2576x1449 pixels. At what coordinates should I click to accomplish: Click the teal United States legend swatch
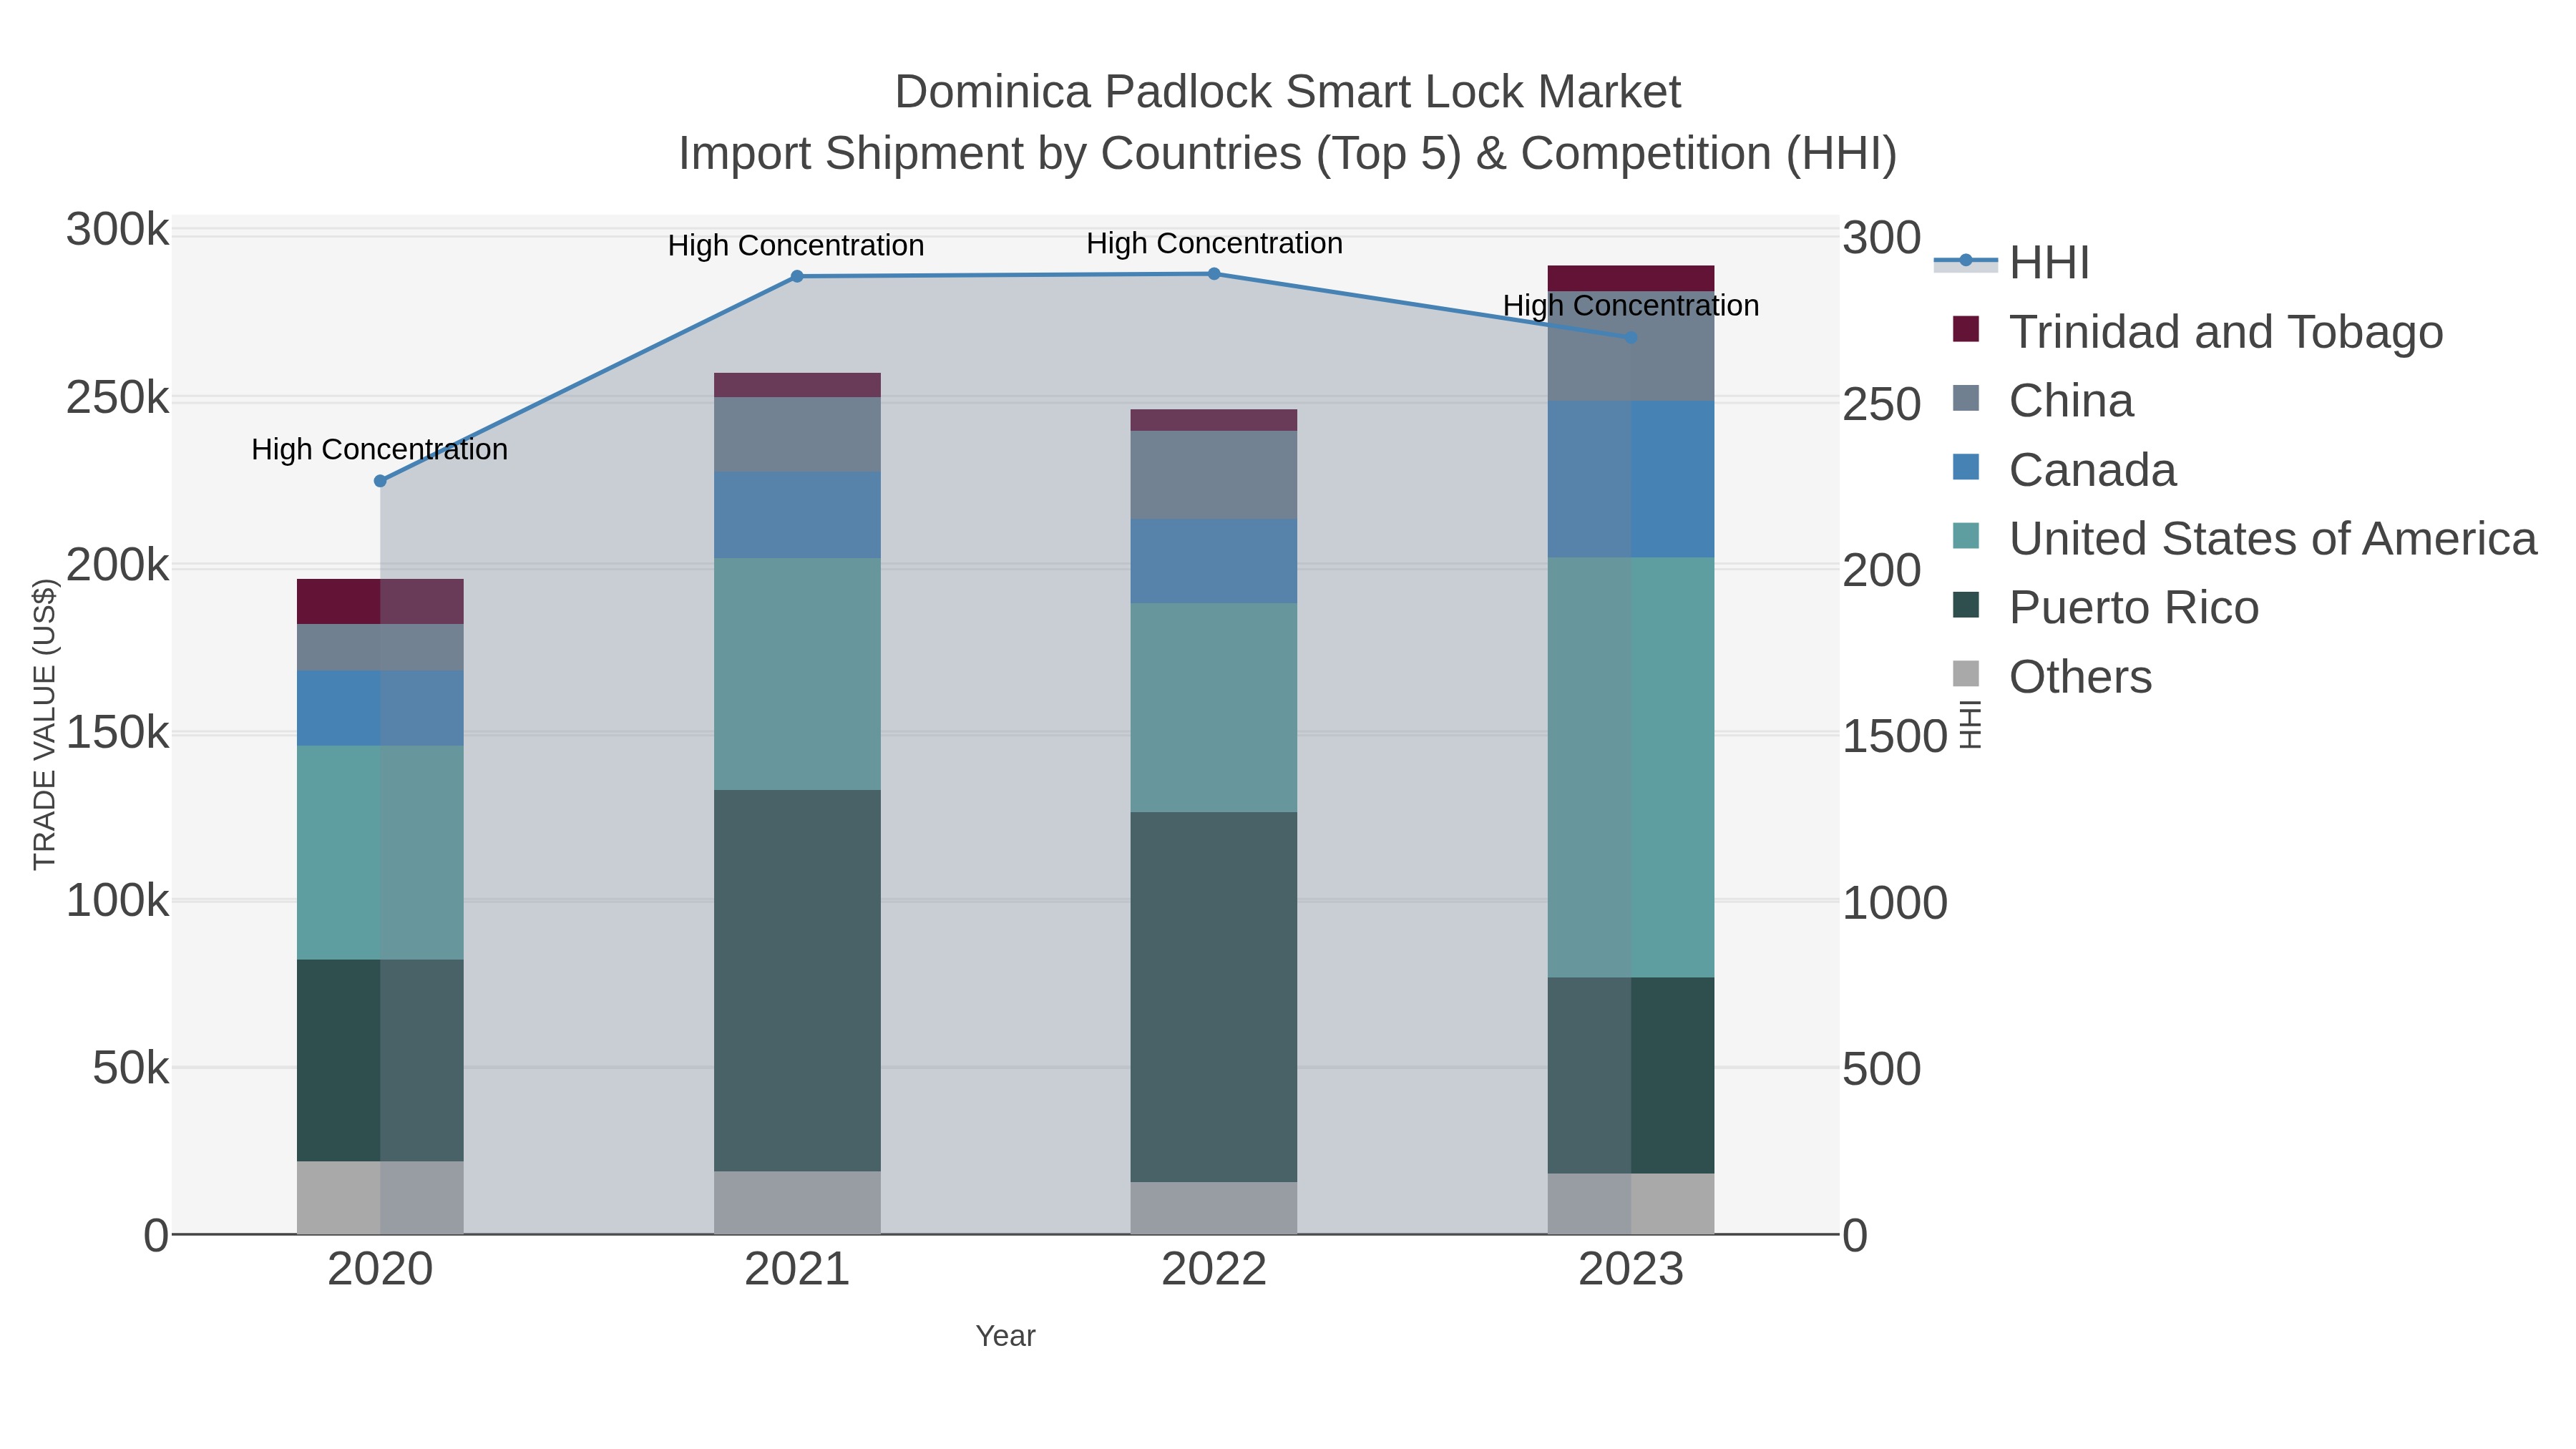click(1966, 536)
